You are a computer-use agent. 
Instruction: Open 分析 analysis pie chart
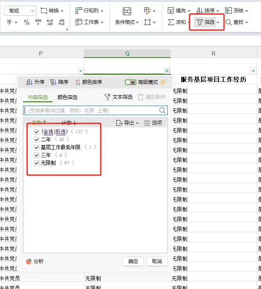pos(35,261)
